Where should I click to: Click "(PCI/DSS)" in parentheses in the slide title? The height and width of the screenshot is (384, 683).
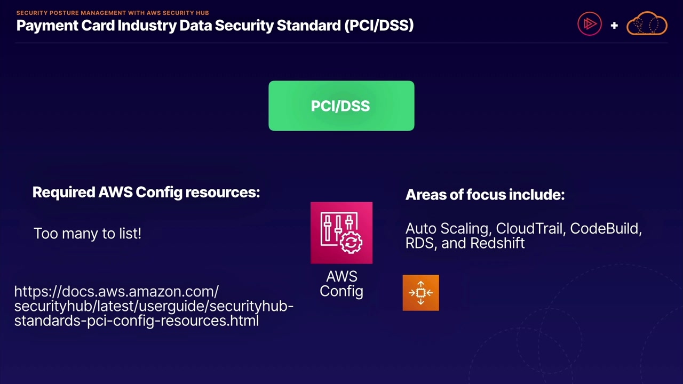tap(379, 25)
